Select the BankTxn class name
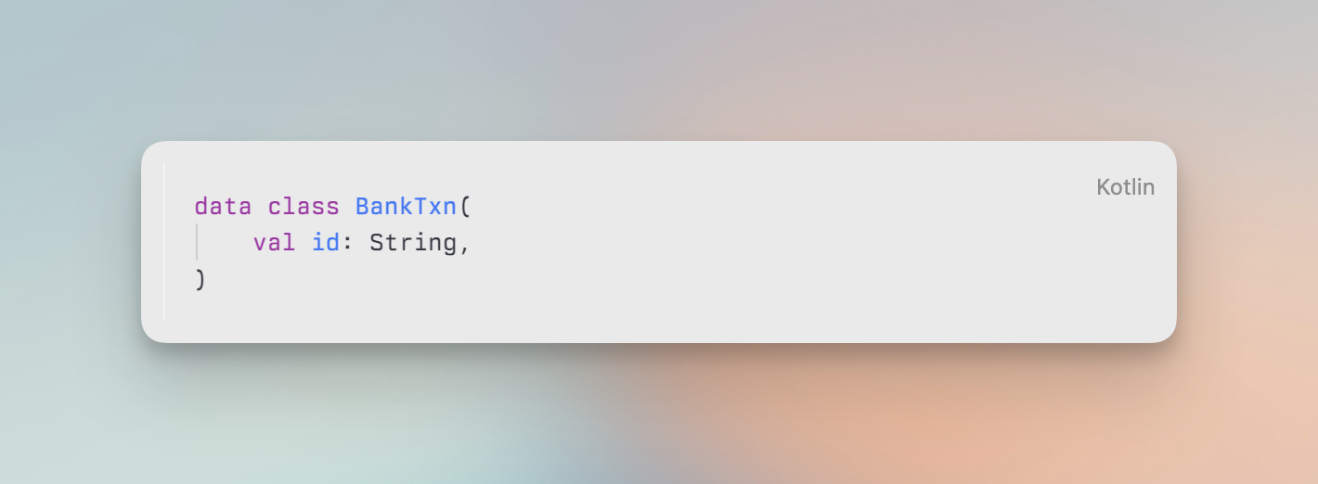 (406, 206)
